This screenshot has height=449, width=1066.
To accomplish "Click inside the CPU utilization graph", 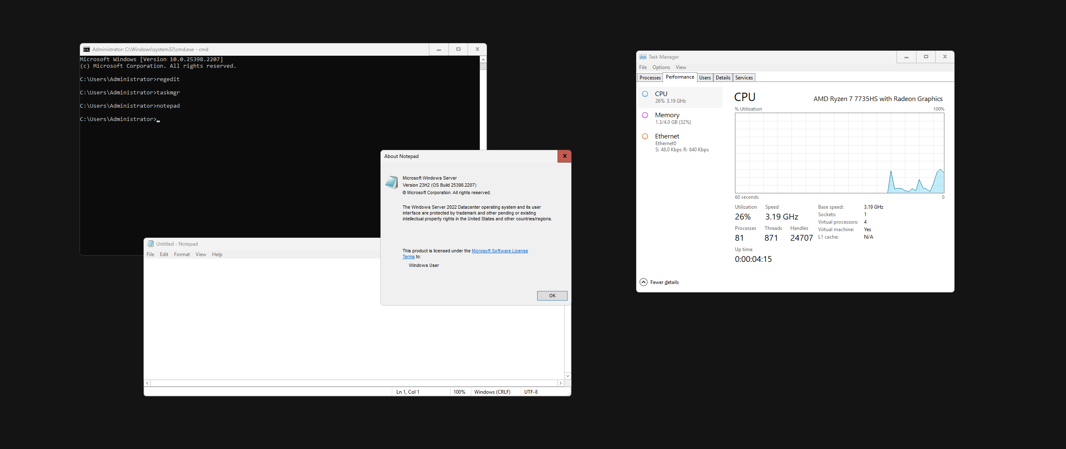I will [x=839, y=153].
